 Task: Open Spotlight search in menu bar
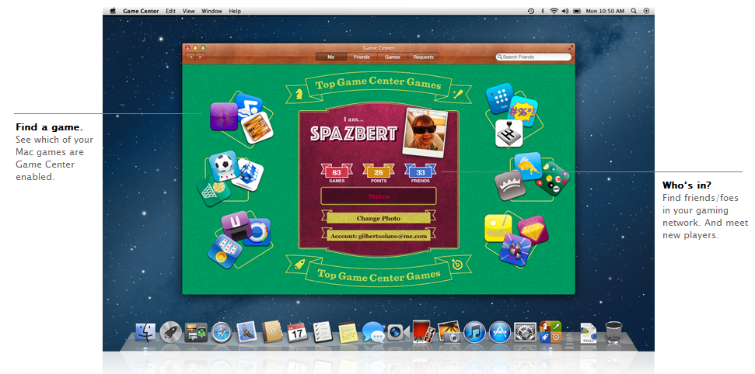[x=634, y=11]
